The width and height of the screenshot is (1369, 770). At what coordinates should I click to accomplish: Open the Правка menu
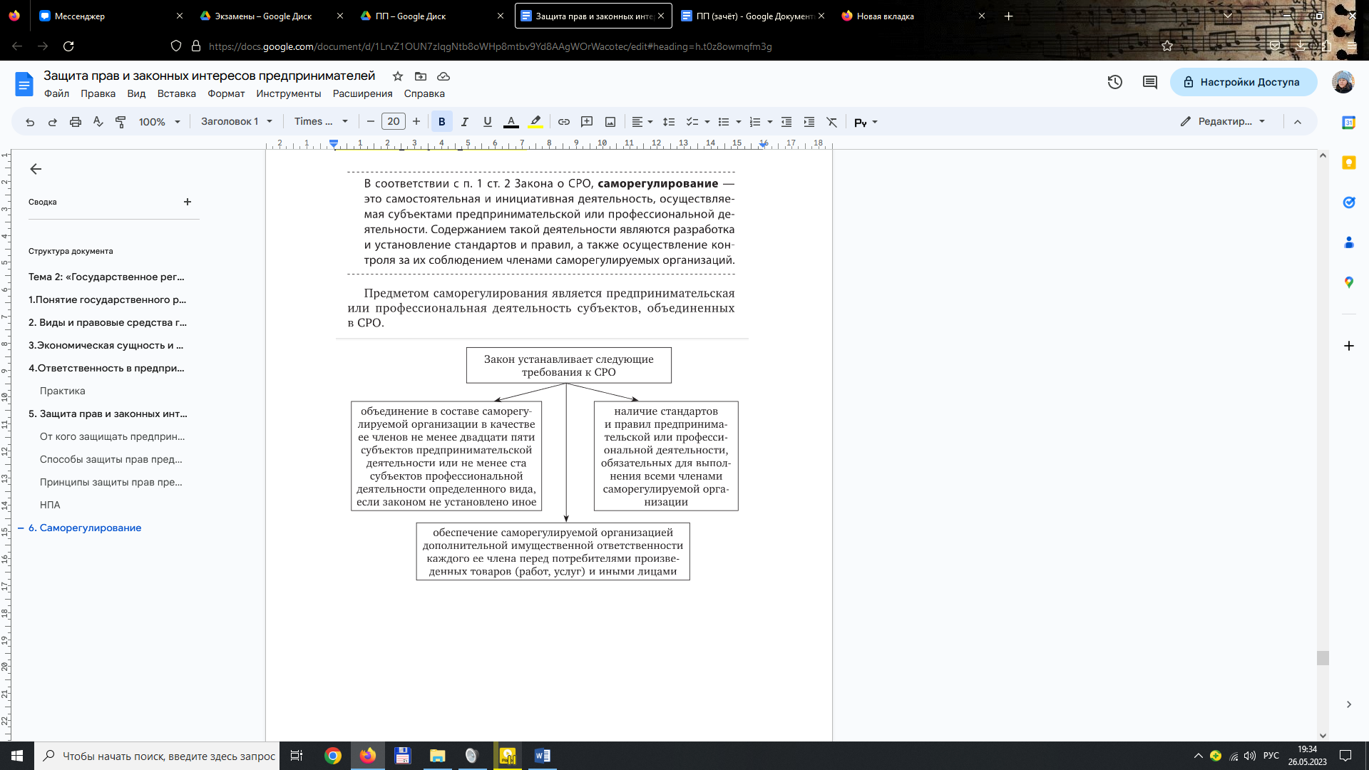tap(98, 93)
